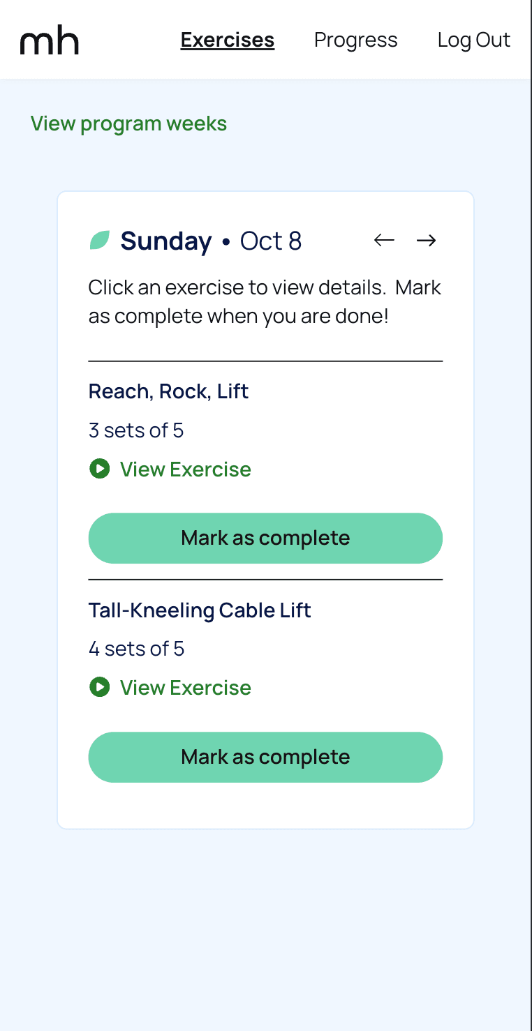Click the Sunday day heading
This screenshot has height=1031, width=532.
pyautogui.click(x=166, y=241)
